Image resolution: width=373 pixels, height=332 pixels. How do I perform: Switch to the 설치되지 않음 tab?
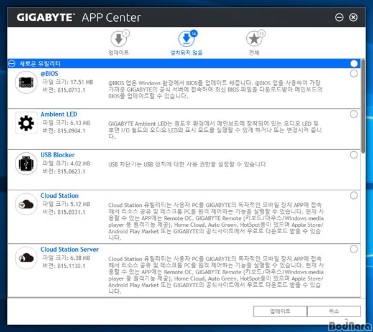[186, 43]
